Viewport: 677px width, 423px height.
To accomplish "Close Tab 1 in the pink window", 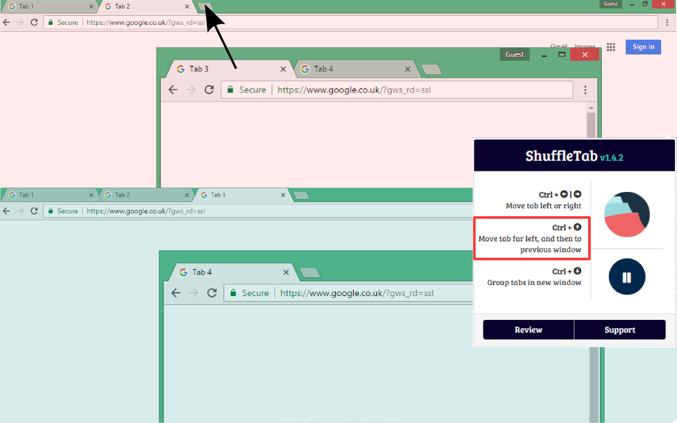I will pos(91,7).
